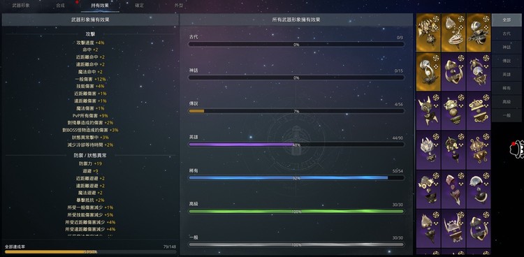Select the 持有效果 tab
524x257 pixels.
(100, 6)
